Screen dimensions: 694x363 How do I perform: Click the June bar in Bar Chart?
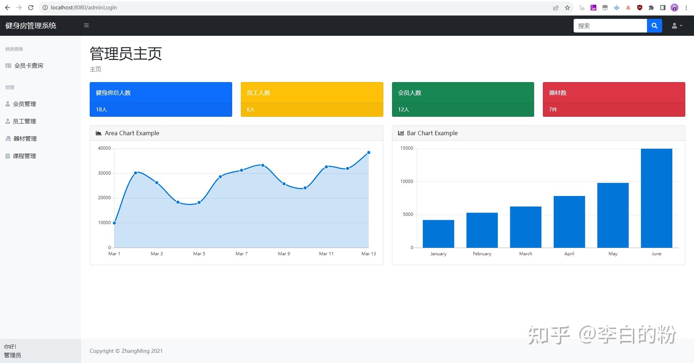tap(656, 198)
